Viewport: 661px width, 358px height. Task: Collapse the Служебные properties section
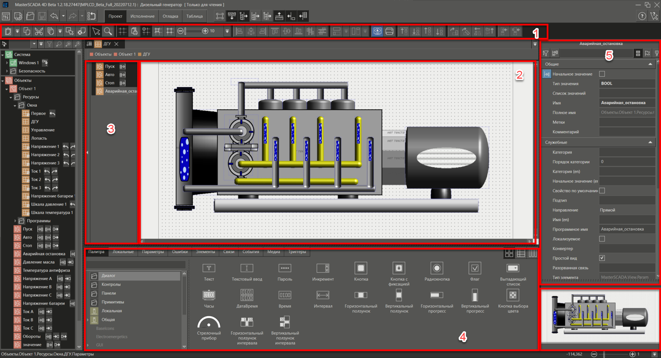pos(650,142)
